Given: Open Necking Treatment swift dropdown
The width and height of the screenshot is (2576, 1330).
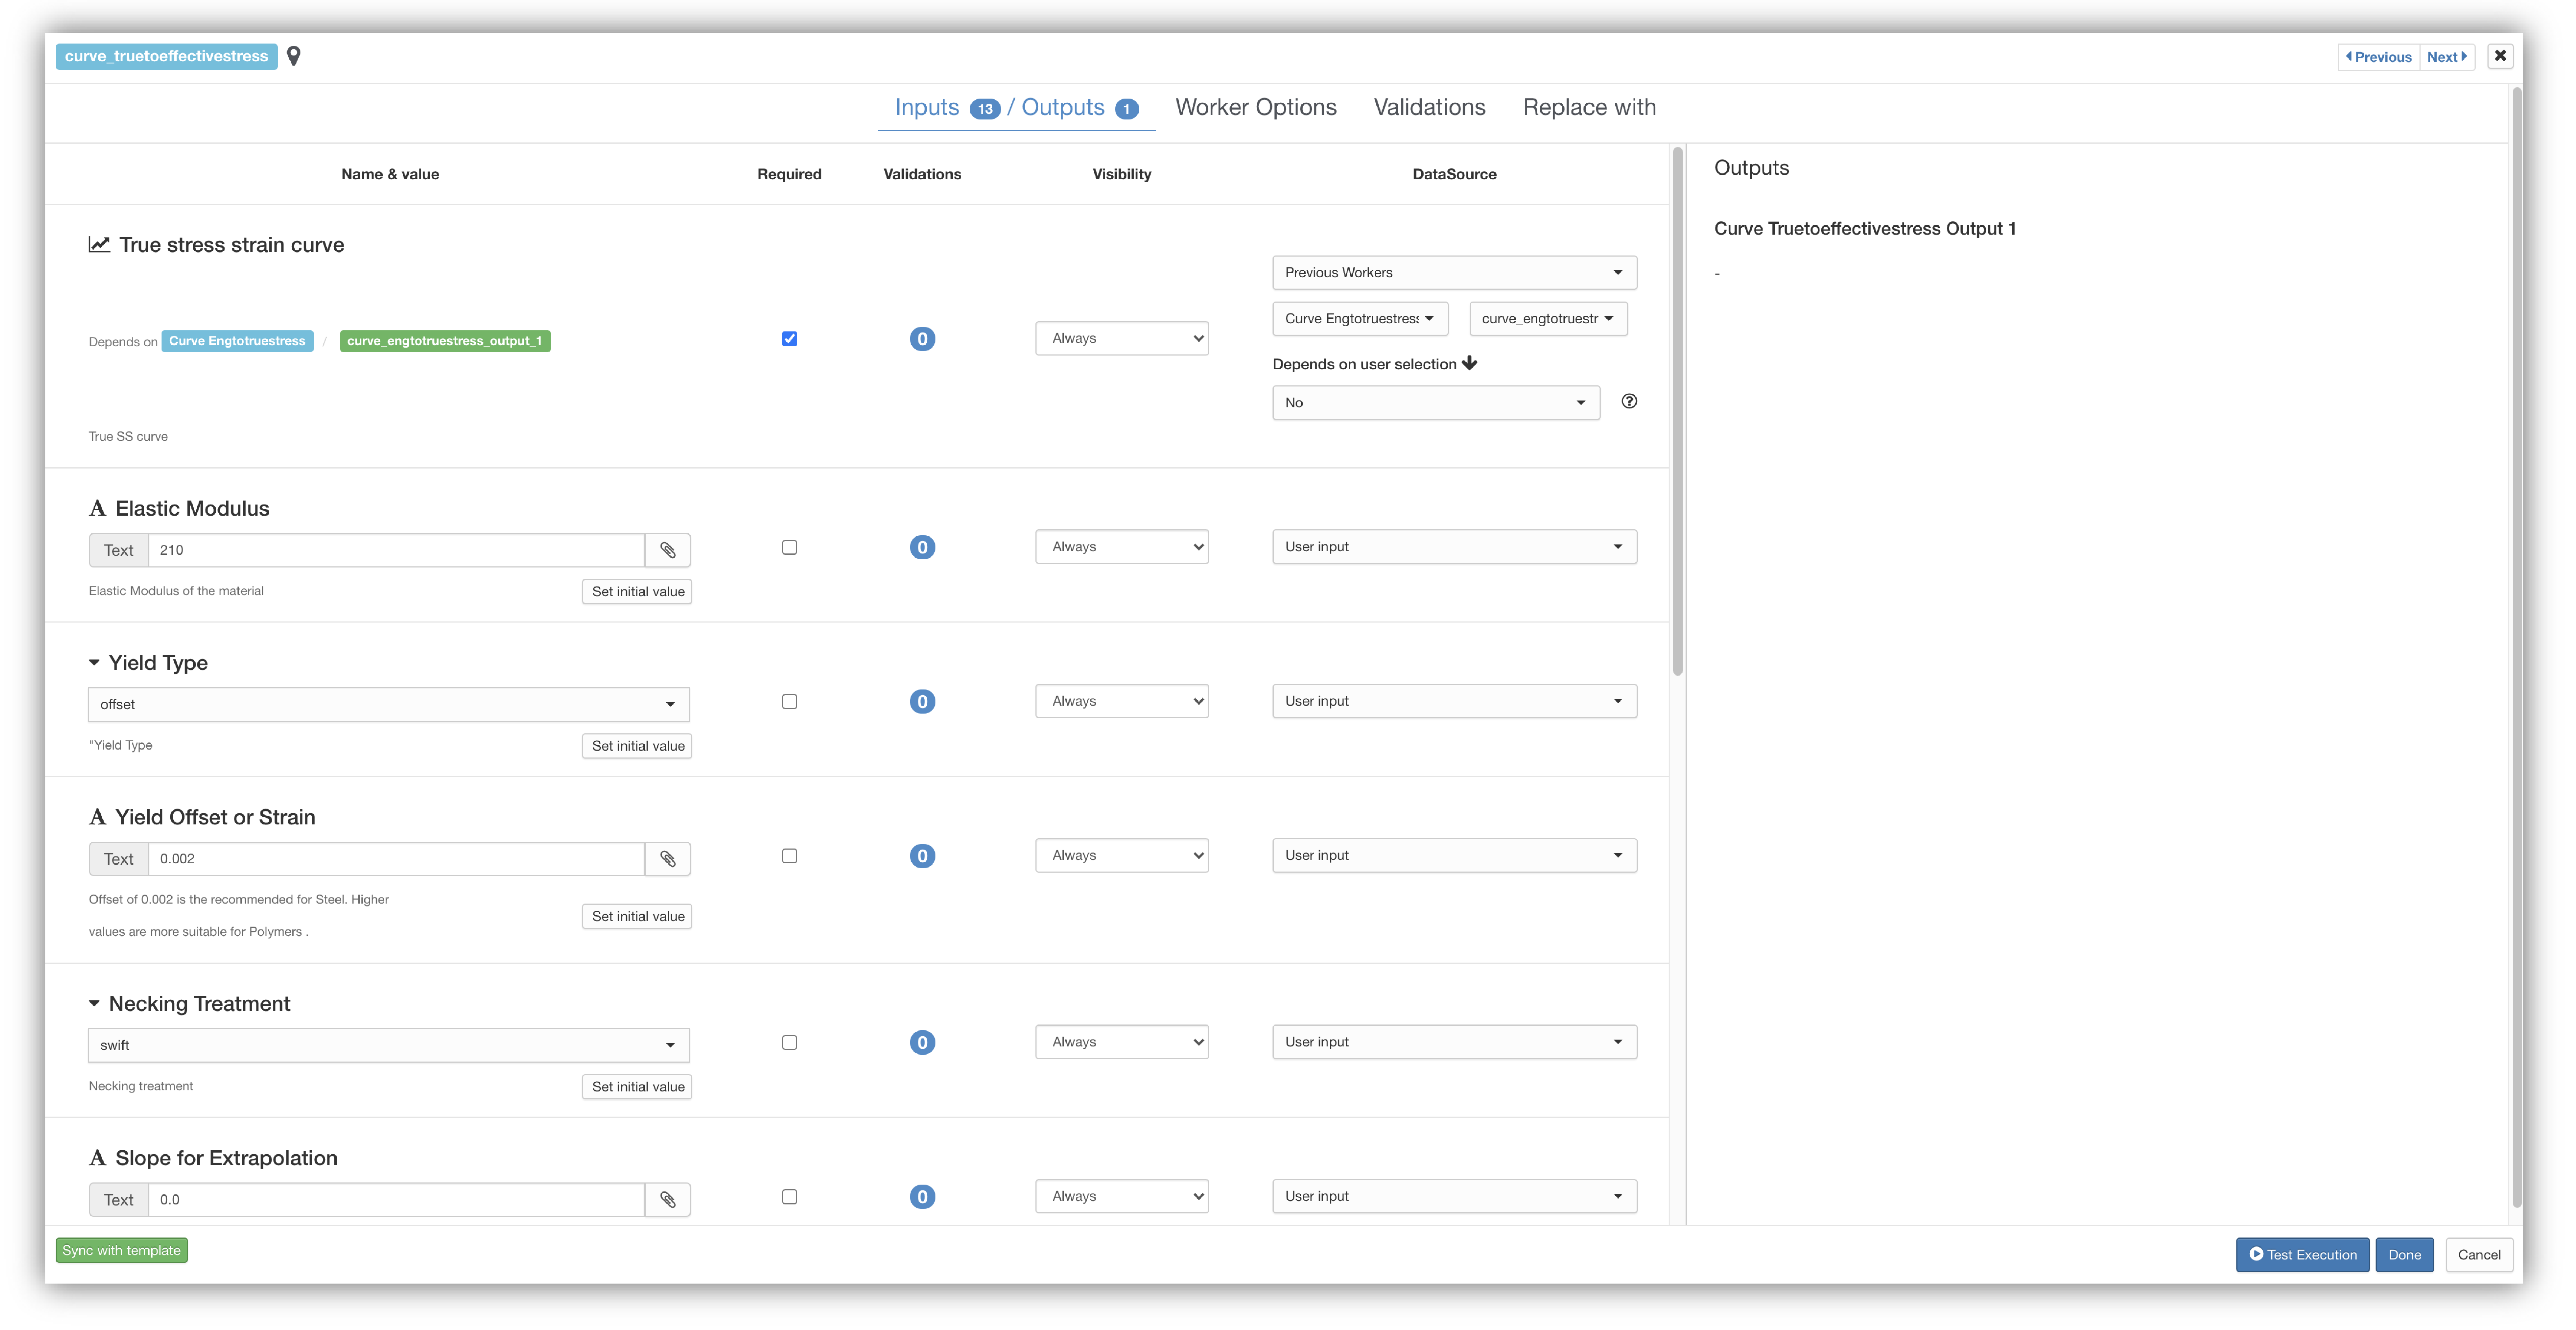Looking at the screenshot, I should [389, 1046].
